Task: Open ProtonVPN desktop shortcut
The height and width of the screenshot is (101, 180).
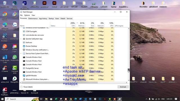Action: pyautogui.click(x=15, y=58)
